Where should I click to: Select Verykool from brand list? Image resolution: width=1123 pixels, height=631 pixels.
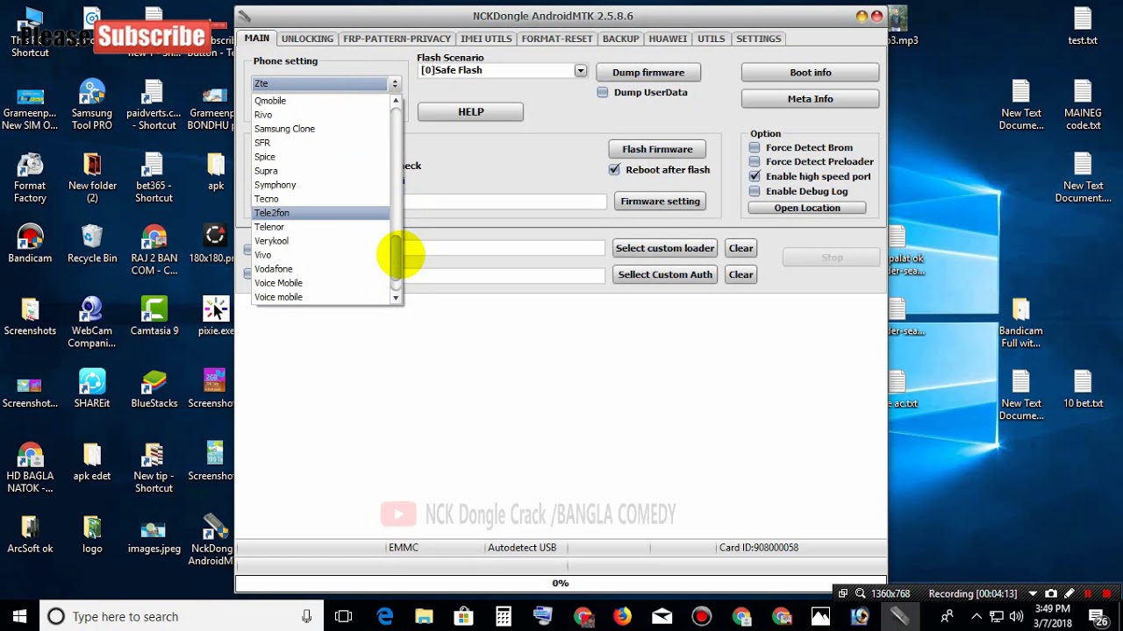tap(320, 241)
